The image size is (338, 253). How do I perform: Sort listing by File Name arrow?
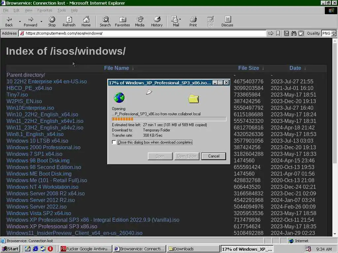pos(133,68)
